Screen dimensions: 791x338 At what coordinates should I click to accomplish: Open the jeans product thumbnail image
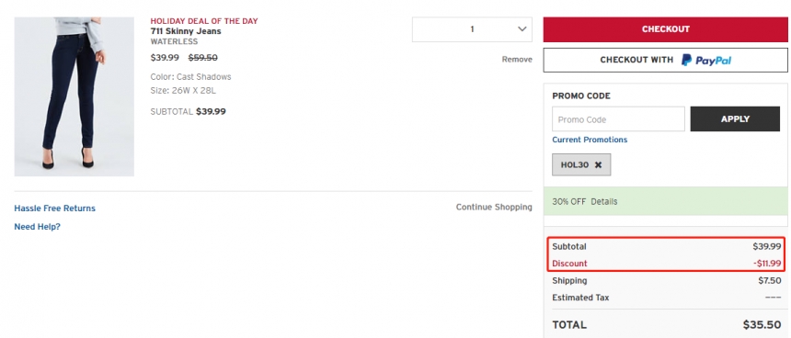(x=75, y=96)
